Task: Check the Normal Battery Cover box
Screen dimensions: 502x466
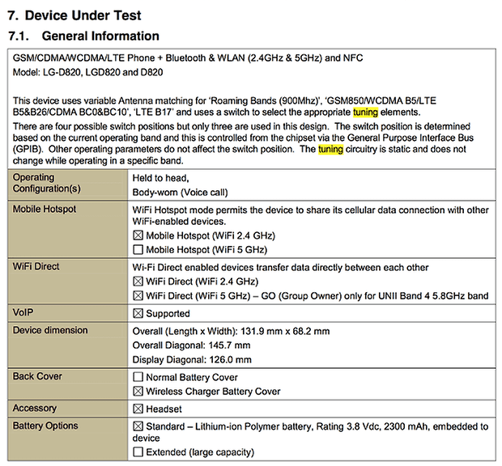Action: (138, 377)
